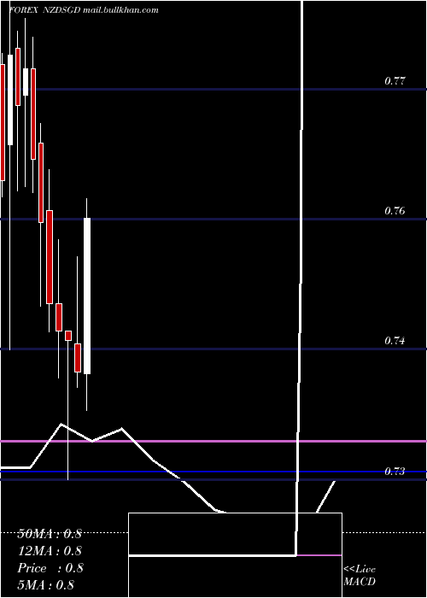
Task: Click the 0.74 price axis label
Action: point(395,341)
